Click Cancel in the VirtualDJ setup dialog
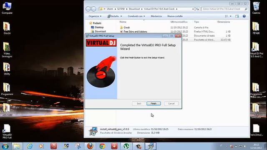This screenshot has width=267, height=150. click(x=171, y=103)
